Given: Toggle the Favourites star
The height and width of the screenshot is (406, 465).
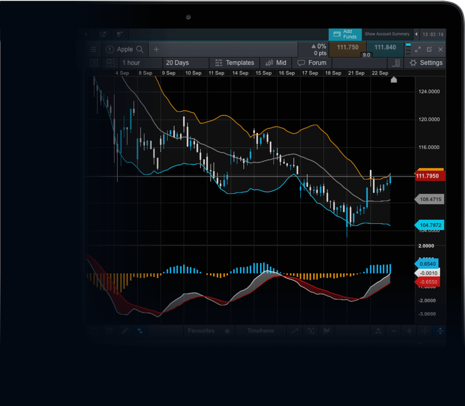Looking at the screenshot, I should [x=227, y=331].
